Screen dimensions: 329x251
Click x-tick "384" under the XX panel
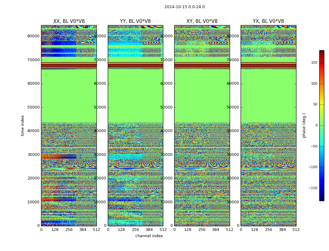pos(83,230)
